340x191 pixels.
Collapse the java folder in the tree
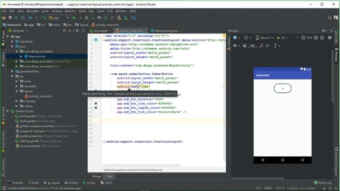12,46
